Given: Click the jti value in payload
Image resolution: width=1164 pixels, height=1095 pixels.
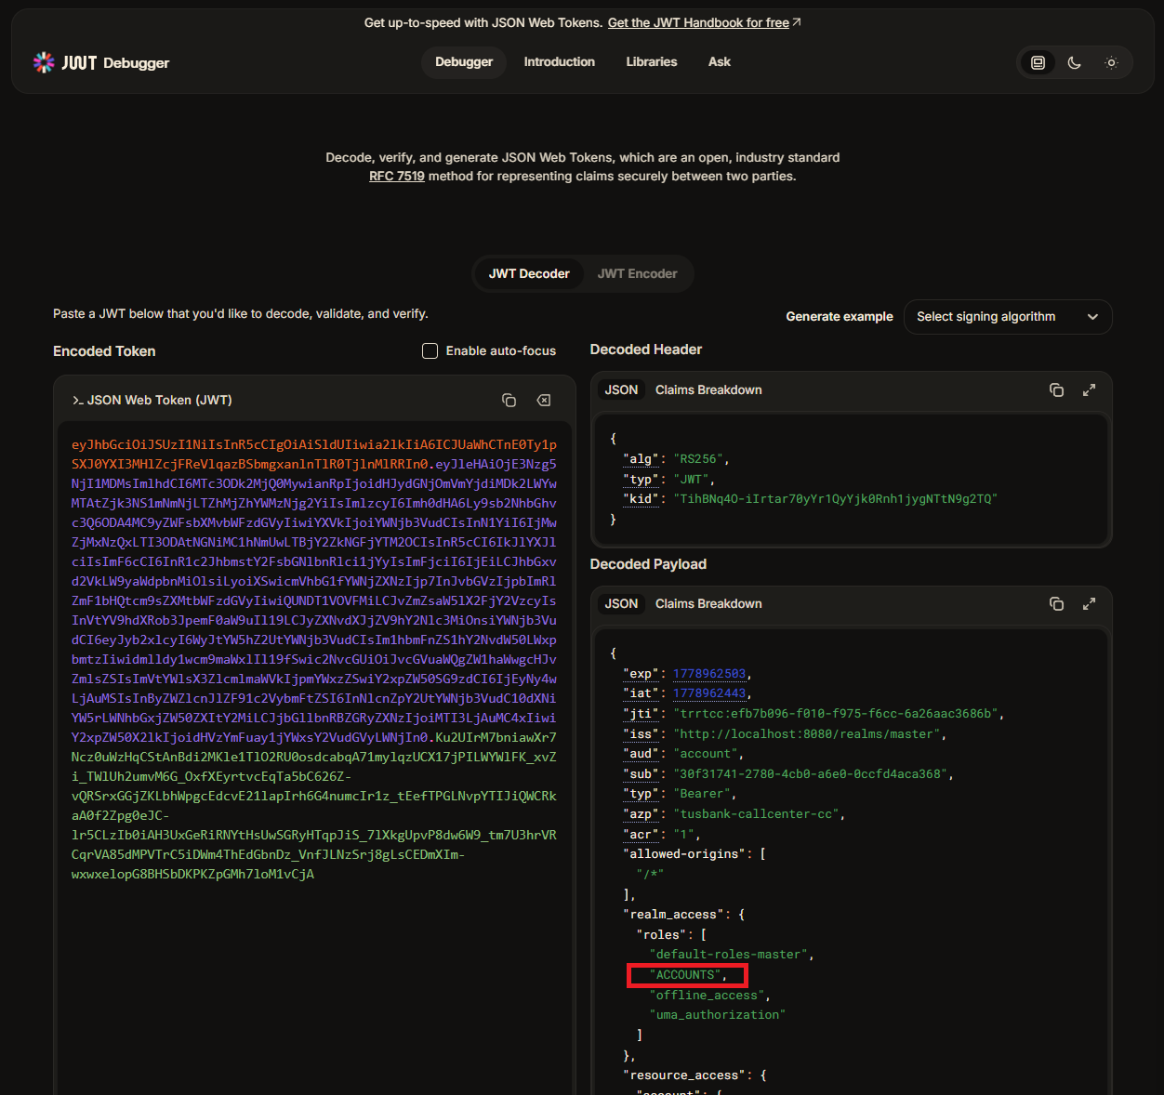Looking at the screenshot, I should coord(835,713).
